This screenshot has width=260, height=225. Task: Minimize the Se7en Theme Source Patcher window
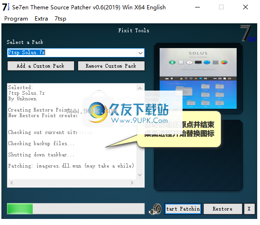tap(197, 7)
